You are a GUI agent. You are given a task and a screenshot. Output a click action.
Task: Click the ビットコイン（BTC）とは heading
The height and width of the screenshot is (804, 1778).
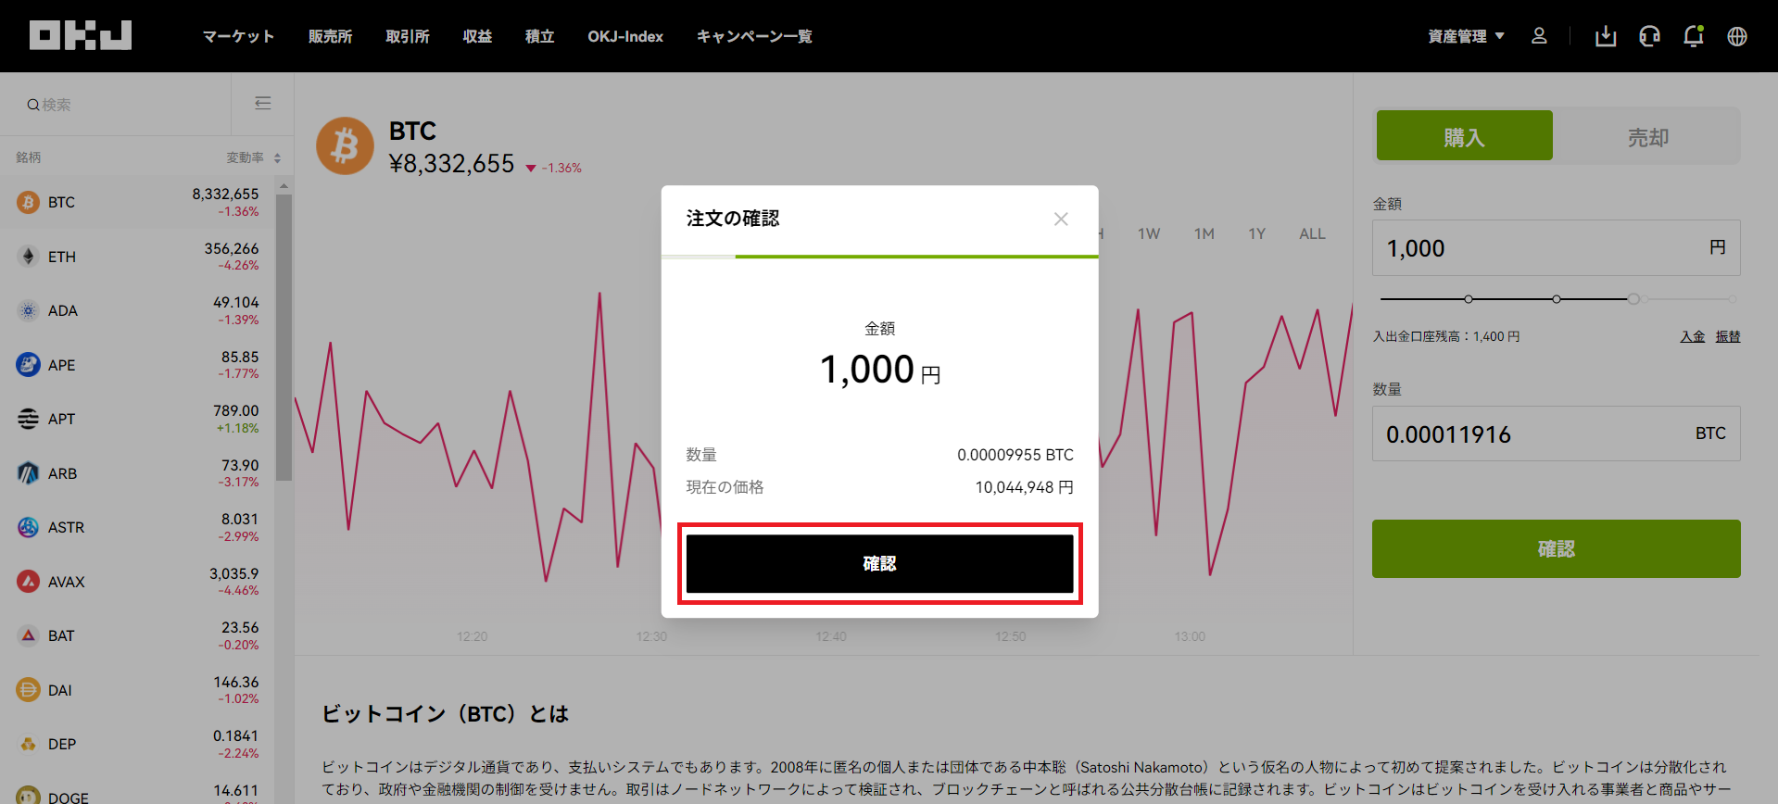445,714
